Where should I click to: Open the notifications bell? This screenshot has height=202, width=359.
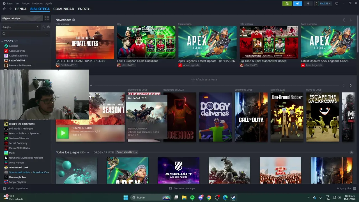click(308, 4)
